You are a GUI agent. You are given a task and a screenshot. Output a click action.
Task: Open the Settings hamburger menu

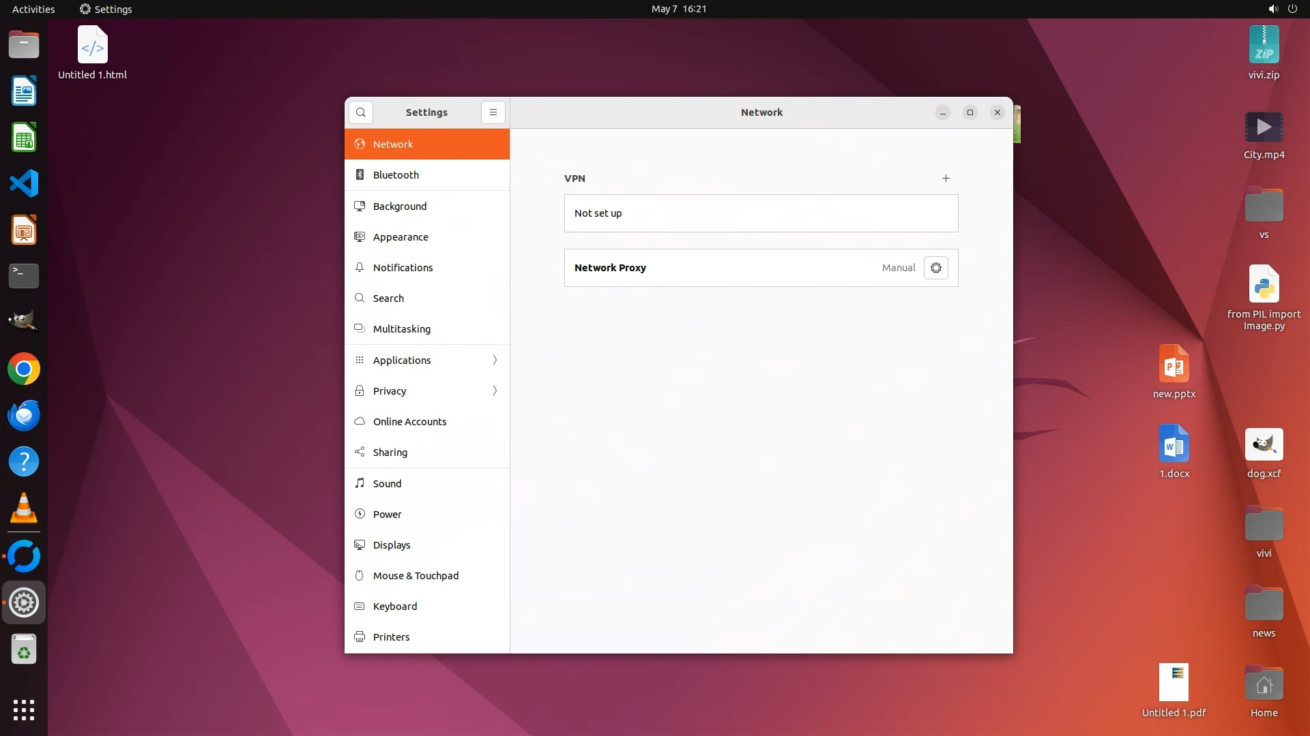coord(493,112)
